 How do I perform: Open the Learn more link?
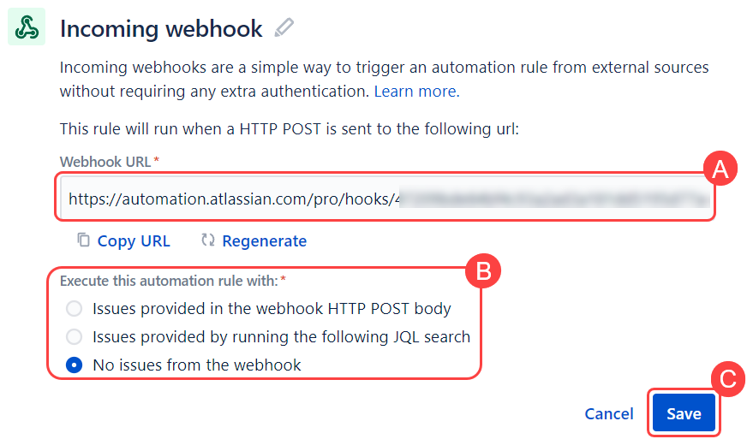coord(415,91)
